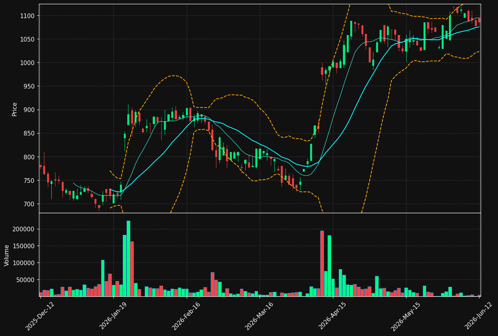
Task: Click the 2026-Mar-16 date label
Action: coord(259,316)
